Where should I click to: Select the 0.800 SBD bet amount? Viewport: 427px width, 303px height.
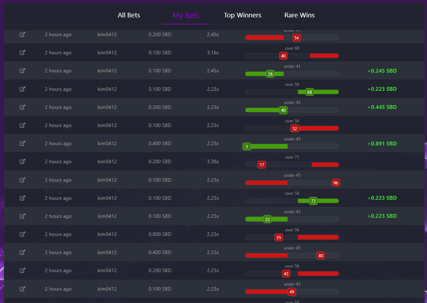160,234
